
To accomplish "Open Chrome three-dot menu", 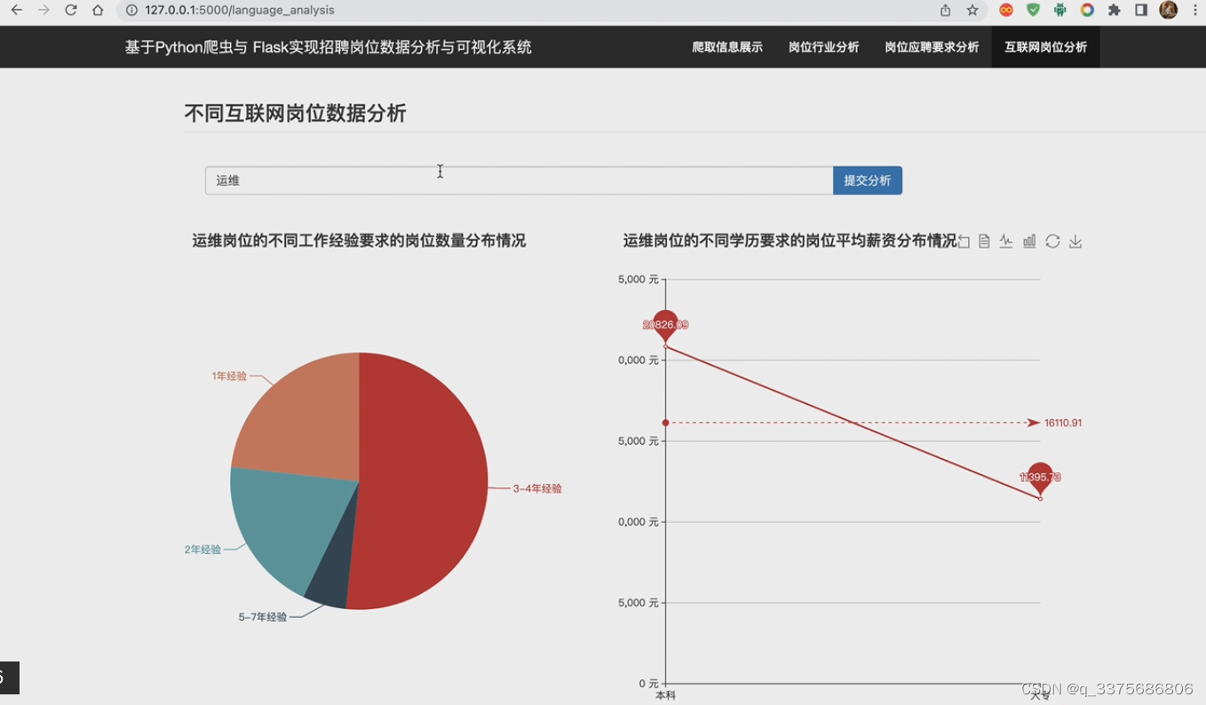I will point(1195,11).
